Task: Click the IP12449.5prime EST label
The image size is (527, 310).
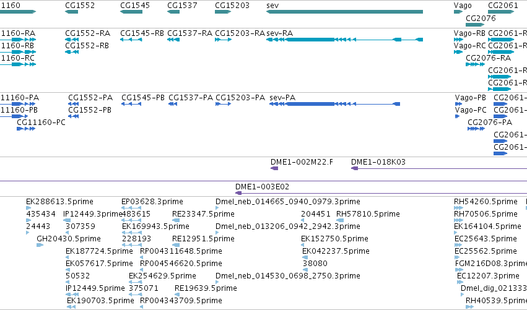Action: 95,289
